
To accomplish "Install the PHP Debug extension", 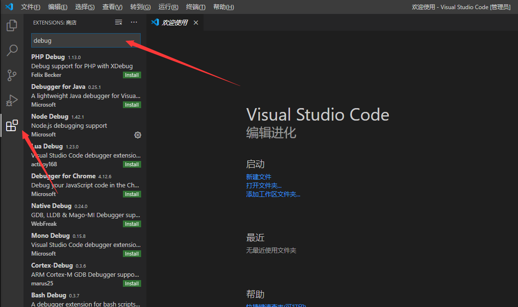I will tap(132, 75).
